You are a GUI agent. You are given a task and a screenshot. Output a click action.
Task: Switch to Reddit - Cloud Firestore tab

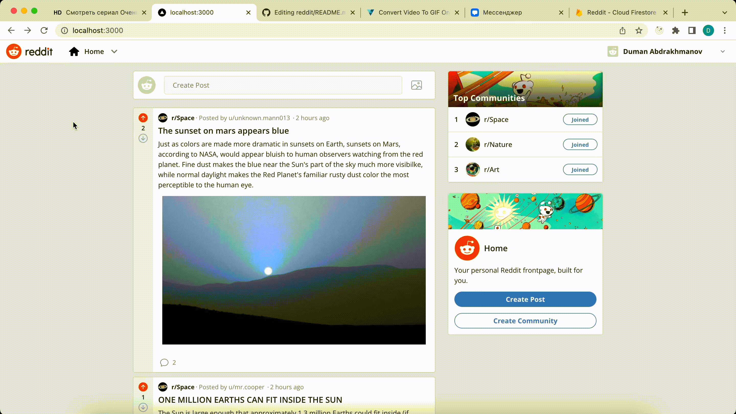[x=621, y=13]
